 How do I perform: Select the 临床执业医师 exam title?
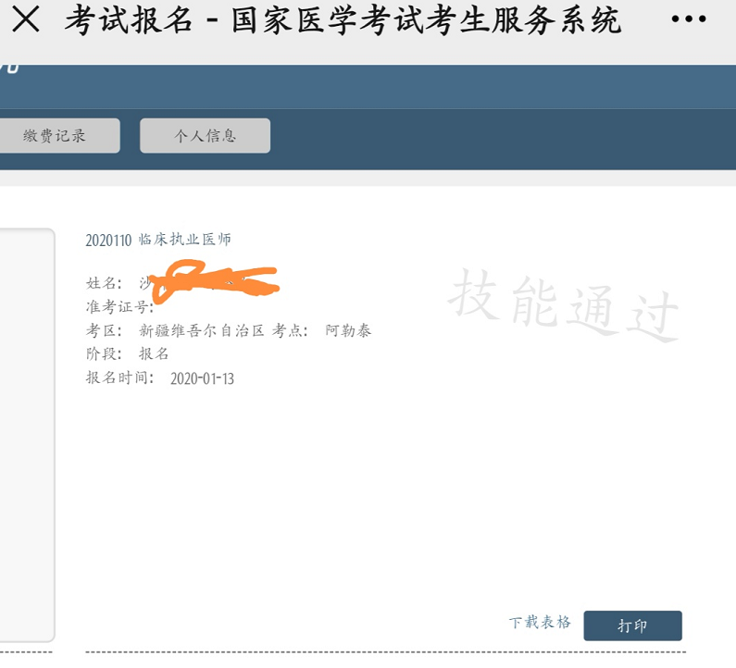[x=184, y=240]
